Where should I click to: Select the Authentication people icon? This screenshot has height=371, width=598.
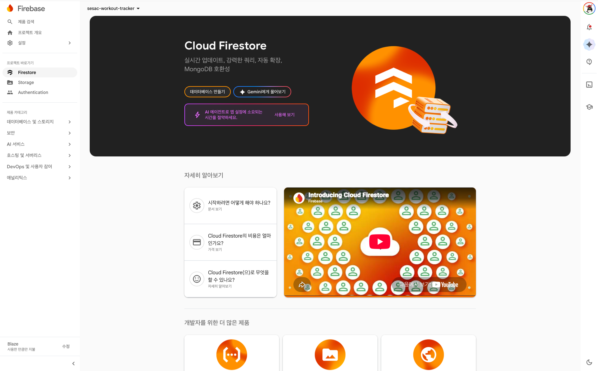pos(10,92)
